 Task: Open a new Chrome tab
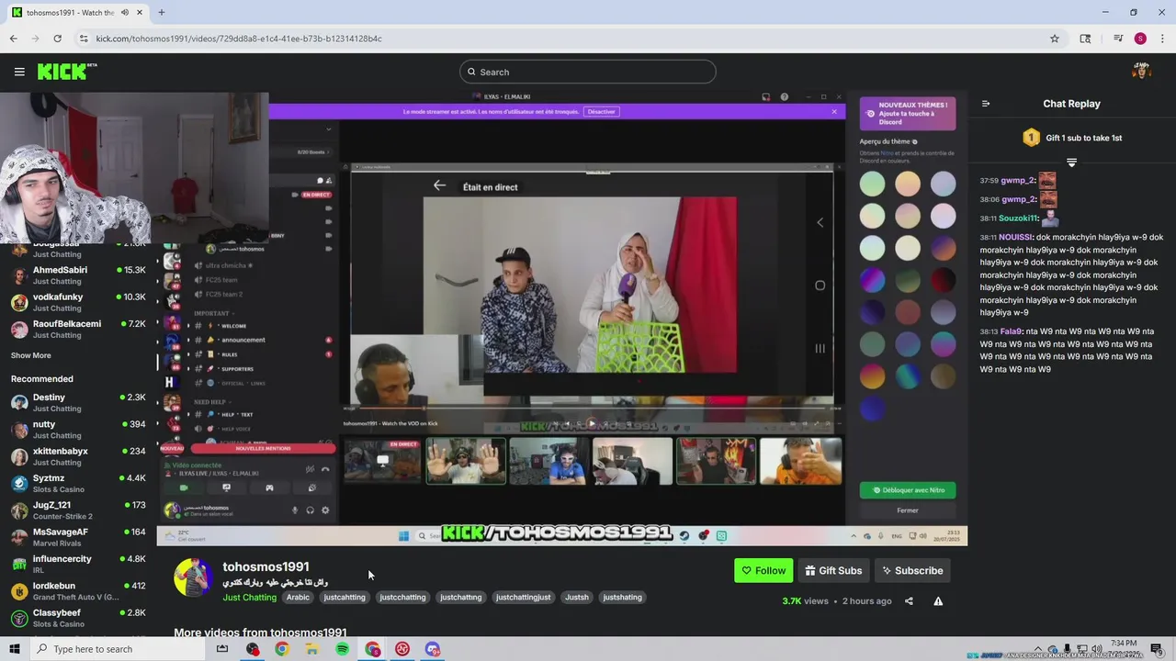point(161,13)
